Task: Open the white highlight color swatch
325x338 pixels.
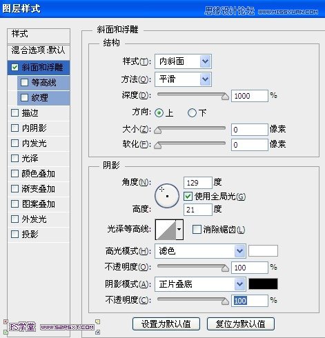Action: click(263, 251)
